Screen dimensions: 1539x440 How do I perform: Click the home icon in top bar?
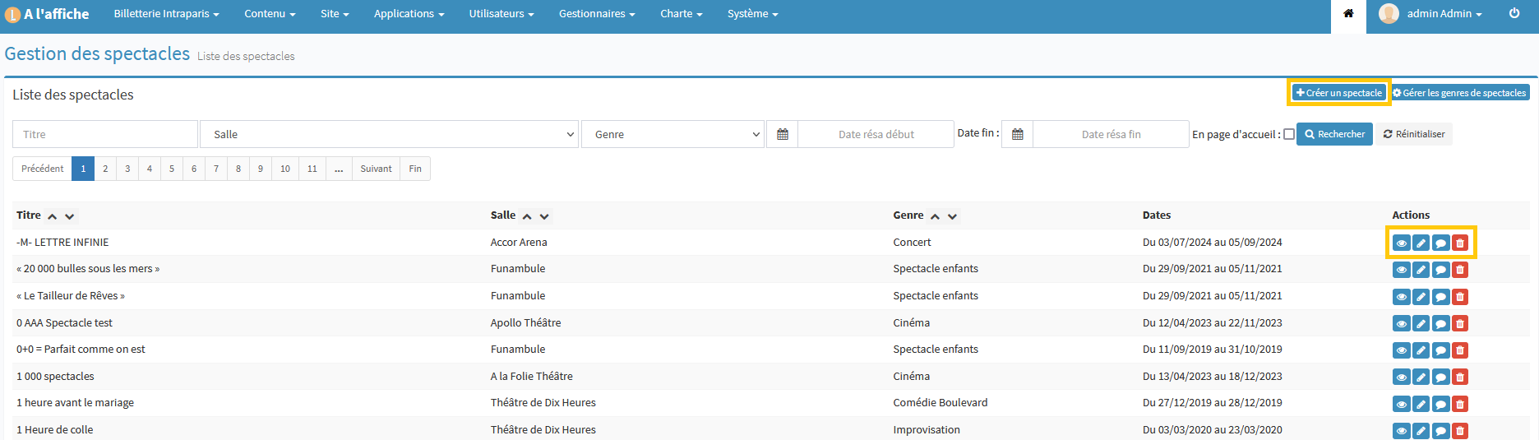click(1348, 14)
